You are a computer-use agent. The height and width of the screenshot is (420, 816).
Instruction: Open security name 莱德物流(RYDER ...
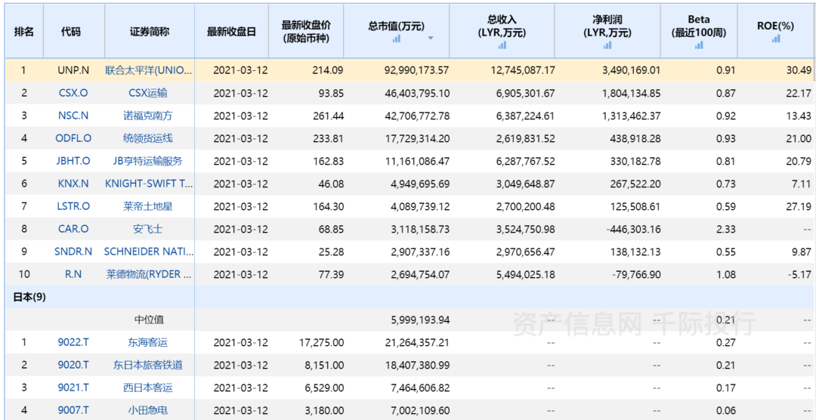(150, 275)
